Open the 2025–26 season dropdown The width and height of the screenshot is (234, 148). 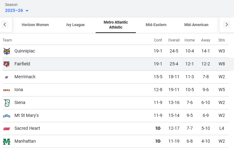[x=17, y=10]
